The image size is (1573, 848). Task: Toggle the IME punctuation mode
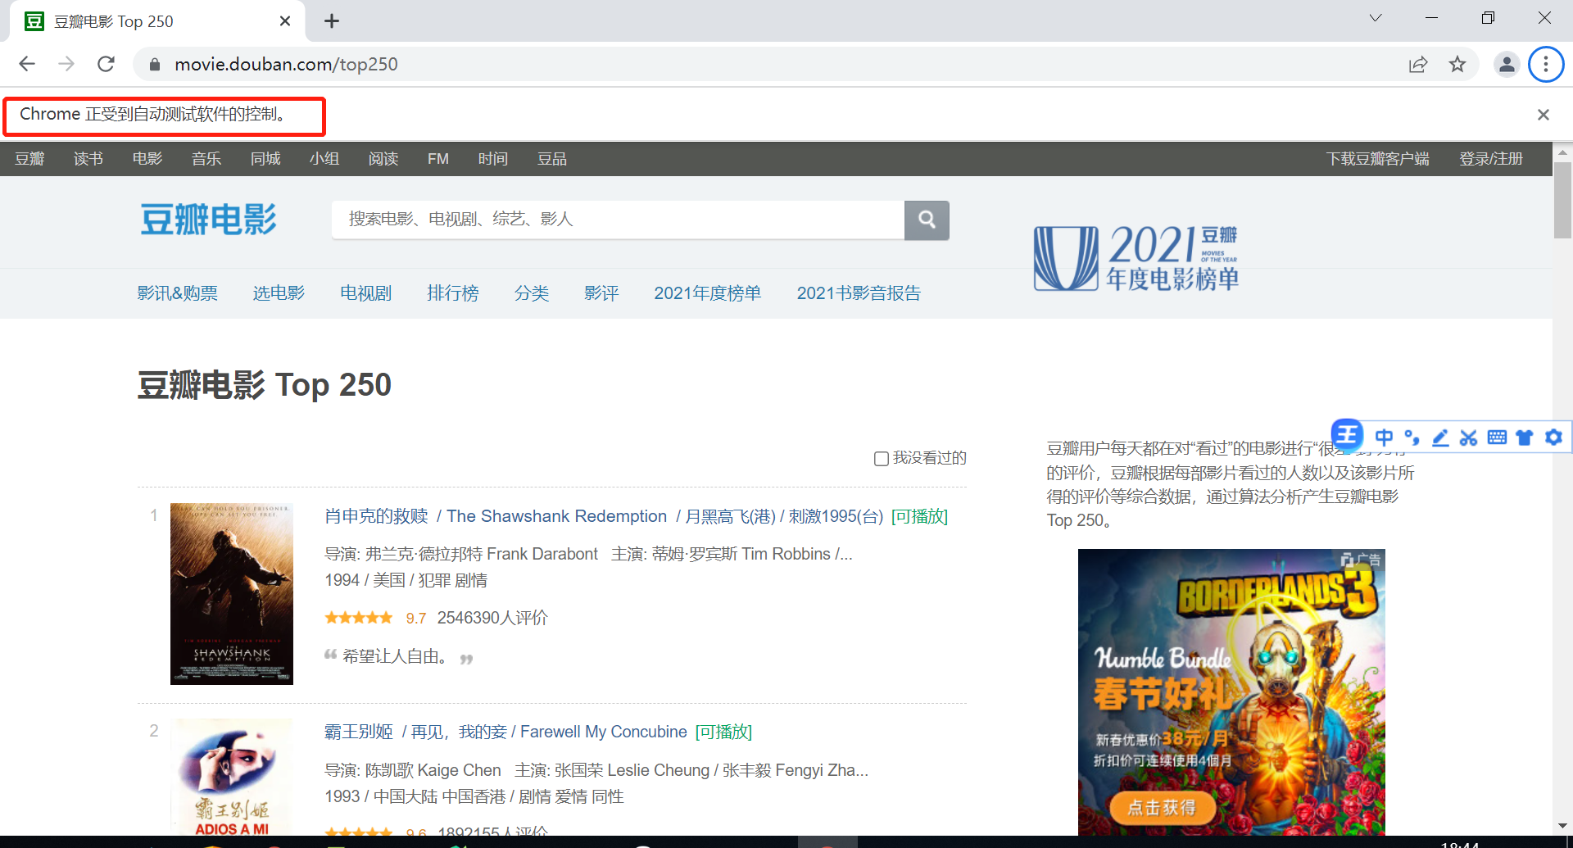[1412, 438]
